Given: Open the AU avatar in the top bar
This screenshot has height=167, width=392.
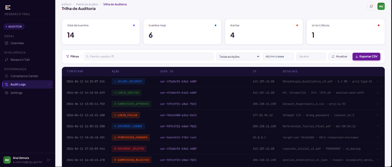Looking at the screenshot, I should (381, 6).
